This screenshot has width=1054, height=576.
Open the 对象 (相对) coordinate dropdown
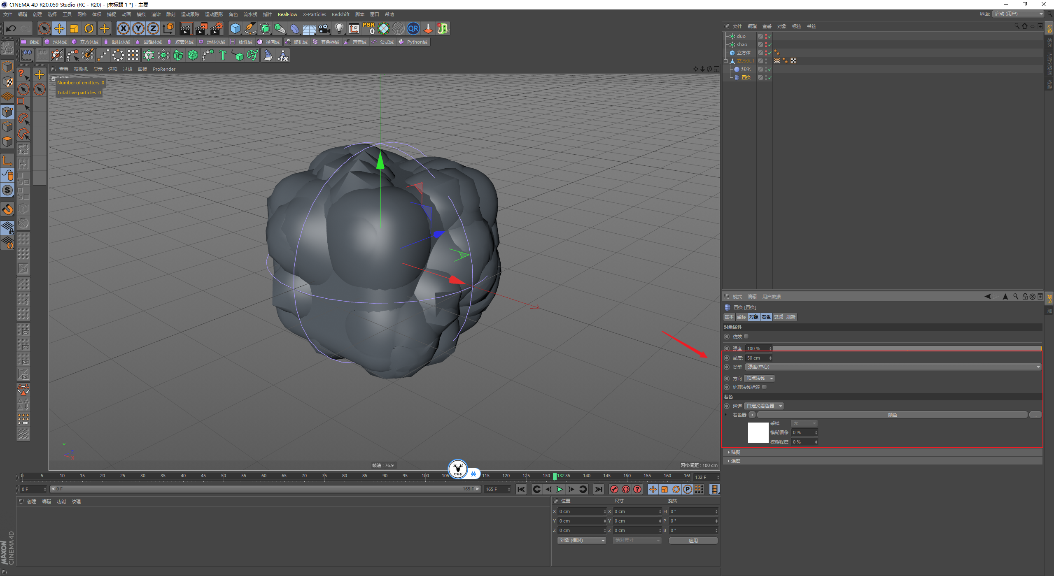pyautogui.click(x=582, y=541)
